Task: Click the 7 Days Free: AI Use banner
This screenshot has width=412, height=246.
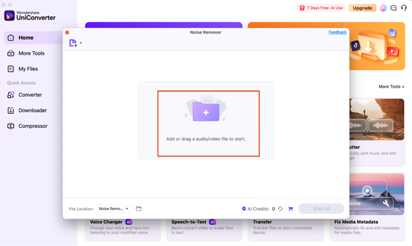Action: (x=321, y=8)
